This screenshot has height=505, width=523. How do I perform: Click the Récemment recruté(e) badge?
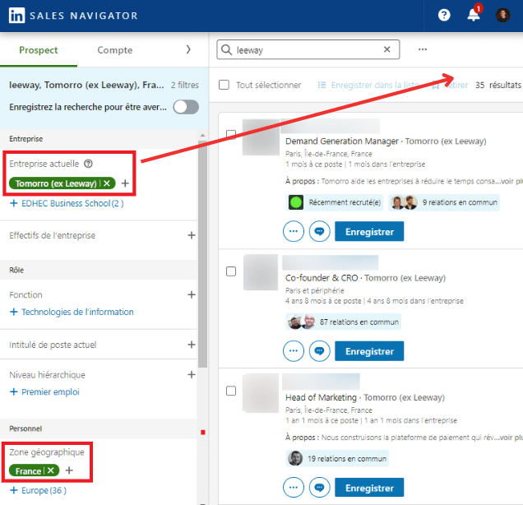(335, 202)
